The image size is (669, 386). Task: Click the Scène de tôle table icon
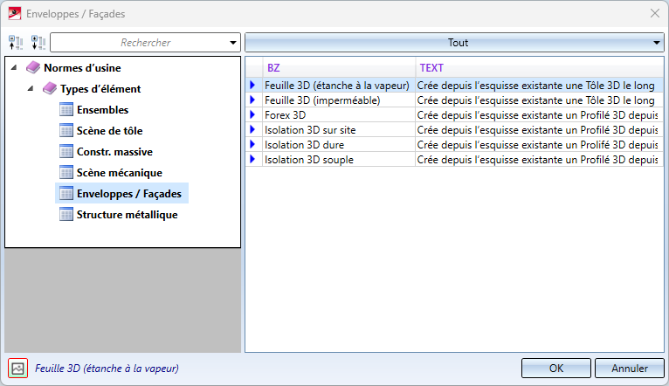tap(66, 131)
